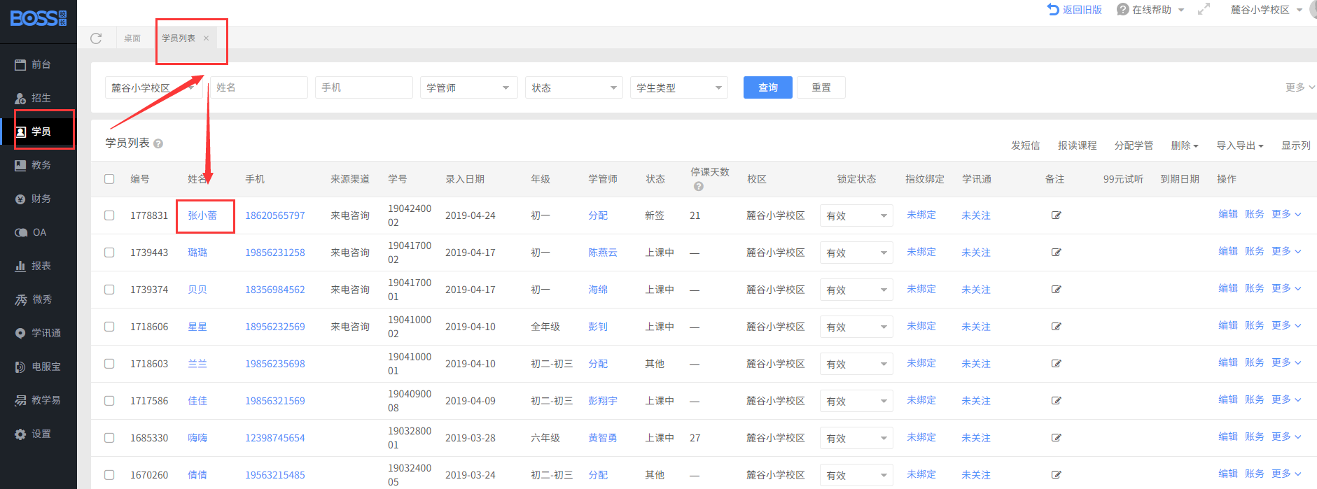Check the row 1739374 checkbox

pyautogui.click(x=109, y=290)
